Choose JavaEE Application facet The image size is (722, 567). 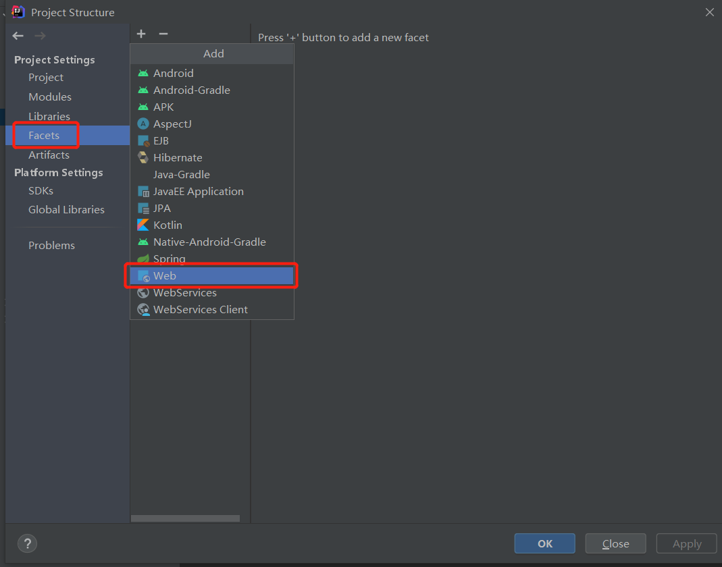point(212,192)
